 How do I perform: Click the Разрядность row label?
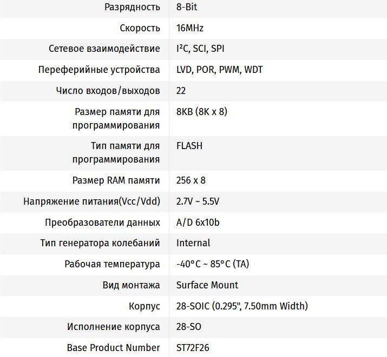[x=133, y=7]
